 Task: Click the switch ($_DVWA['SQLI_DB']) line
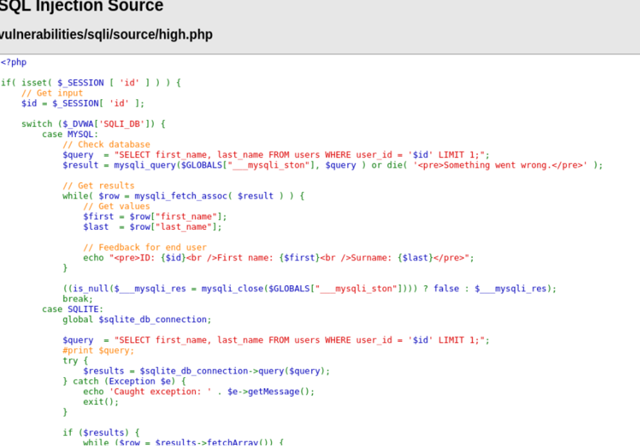[x=93, y=124]
